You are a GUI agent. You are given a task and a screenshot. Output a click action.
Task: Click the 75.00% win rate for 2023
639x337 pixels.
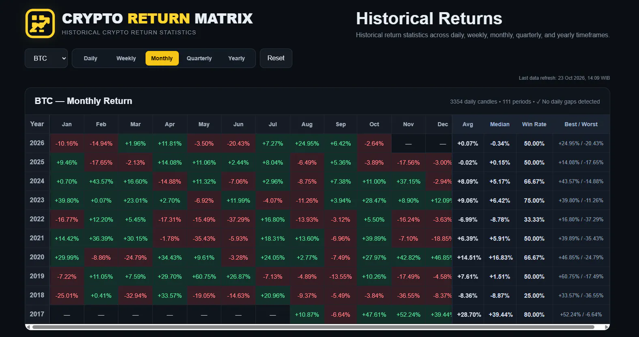pos(534,201)
